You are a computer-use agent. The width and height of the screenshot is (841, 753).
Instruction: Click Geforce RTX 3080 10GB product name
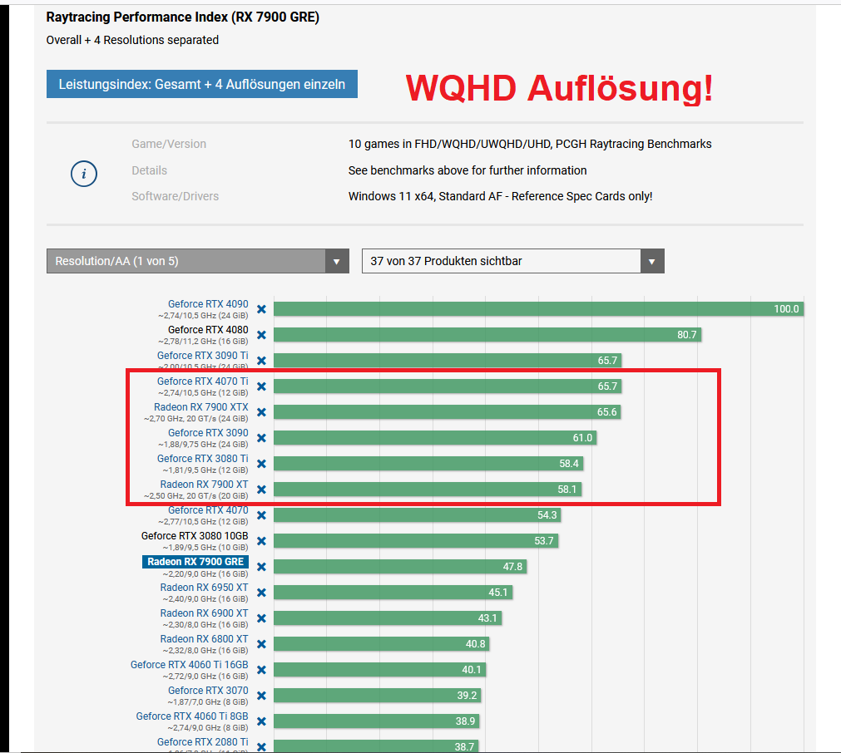click(195, 535)
